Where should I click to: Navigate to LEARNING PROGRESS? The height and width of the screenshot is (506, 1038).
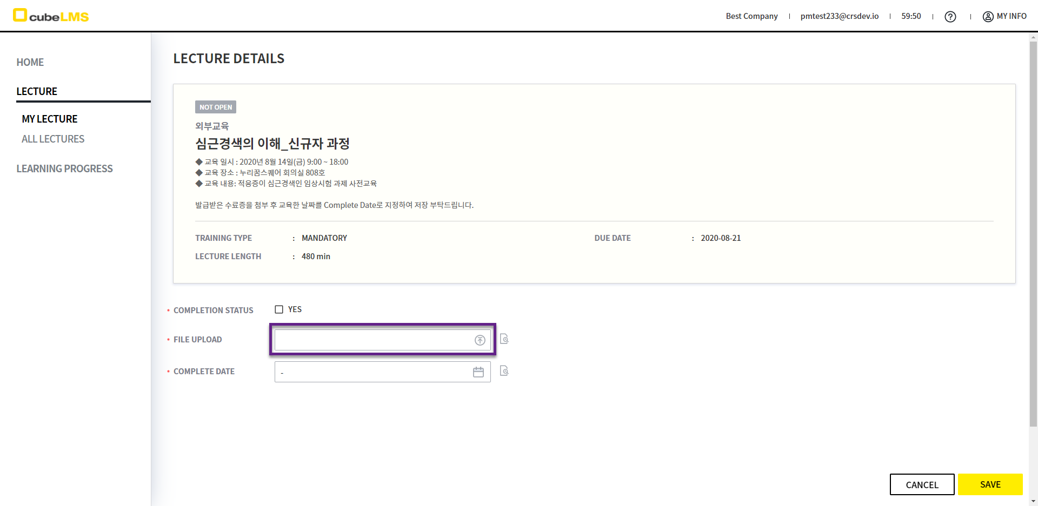point(64,168)
